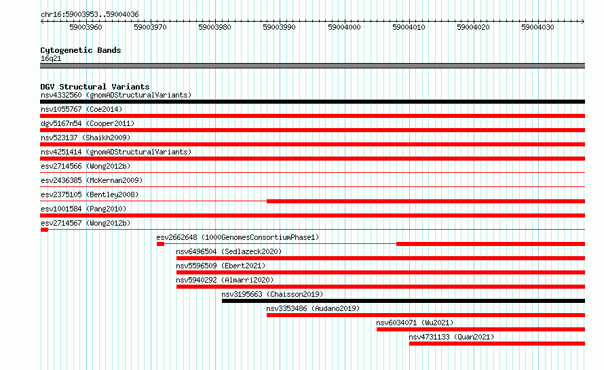This screenshot has height=370, width=604.
Task: Click the 59004030 ruler tick label
Action: click(x=537, y=27)
